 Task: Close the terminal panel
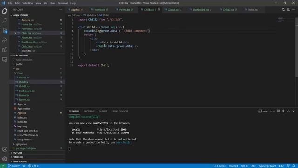click(293, 111)
